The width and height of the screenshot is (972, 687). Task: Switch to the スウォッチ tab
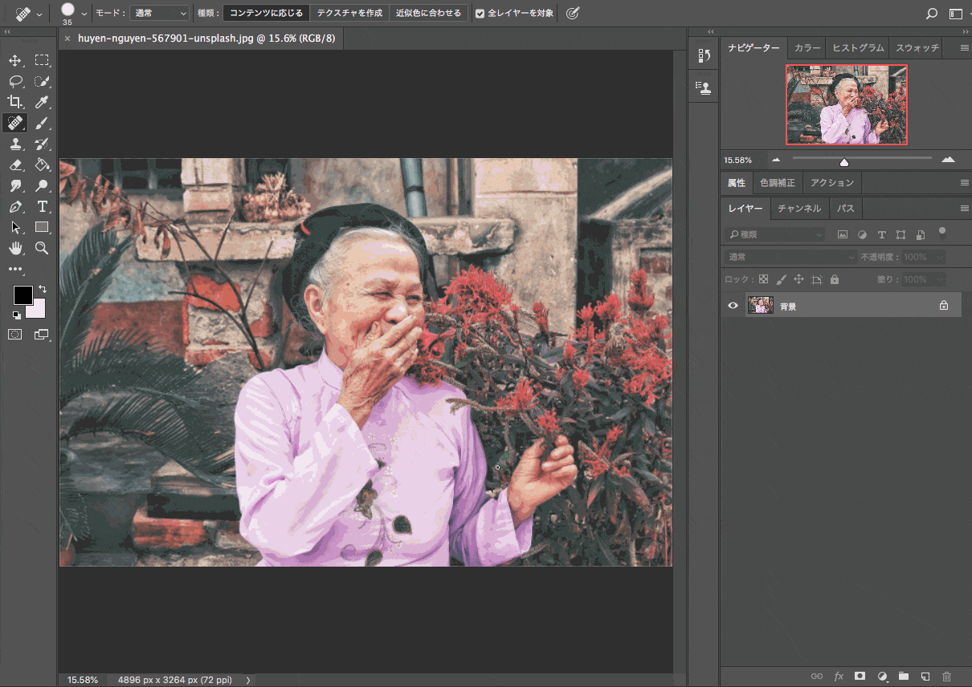(x=917, y=48)
